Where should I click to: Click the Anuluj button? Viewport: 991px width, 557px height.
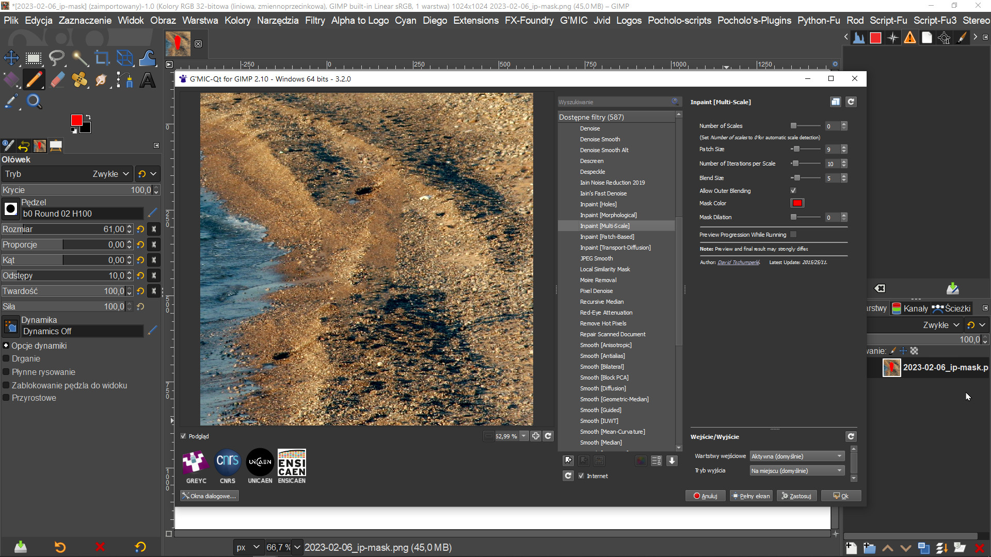705,496
